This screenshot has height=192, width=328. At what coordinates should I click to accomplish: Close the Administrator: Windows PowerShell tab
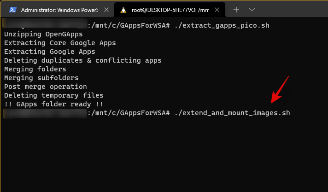(107, 10)
